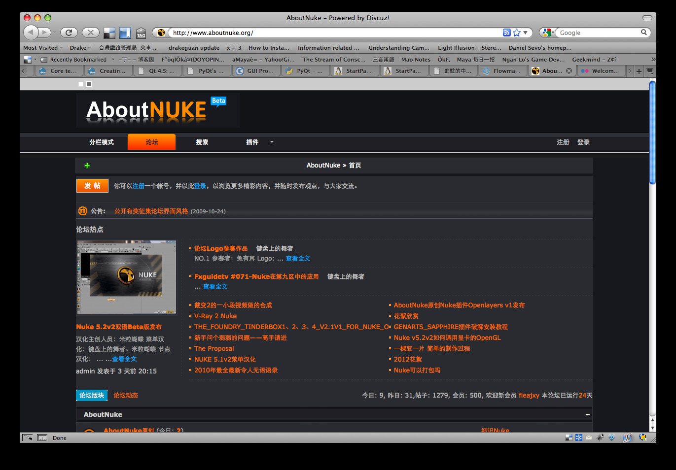This screenshot has width=676, height=470.
Task: Open the address bar history dropdown arrow
Action: (x=526, y=33)
